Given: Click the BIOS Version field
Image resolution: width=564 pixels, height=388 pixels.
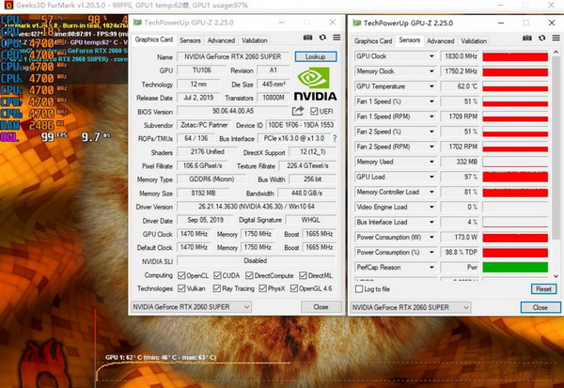Looking at the screenshot, I should (233, 111).
